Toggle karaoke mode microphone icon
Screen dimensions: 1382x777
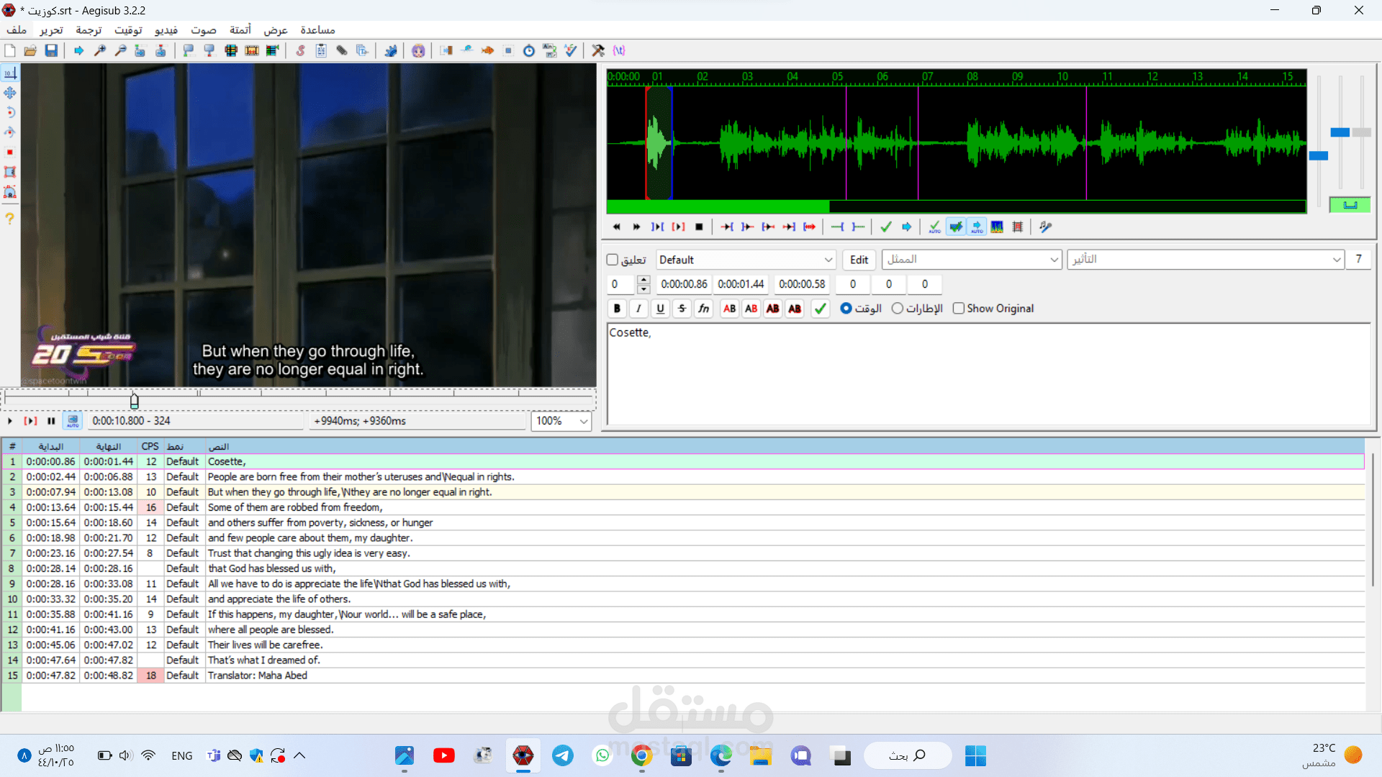point(1046,227)
